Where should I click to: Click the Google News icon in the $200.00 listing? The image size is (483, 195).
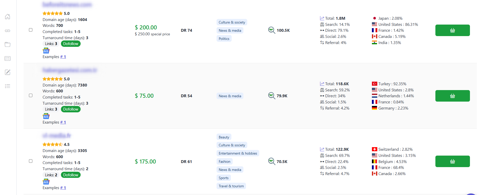coord(46,51)
